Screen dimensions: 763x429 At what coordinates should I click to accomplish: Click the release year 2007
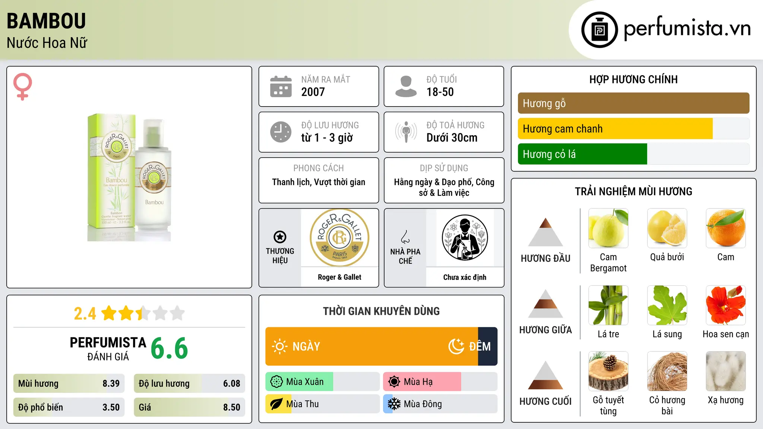313,92
